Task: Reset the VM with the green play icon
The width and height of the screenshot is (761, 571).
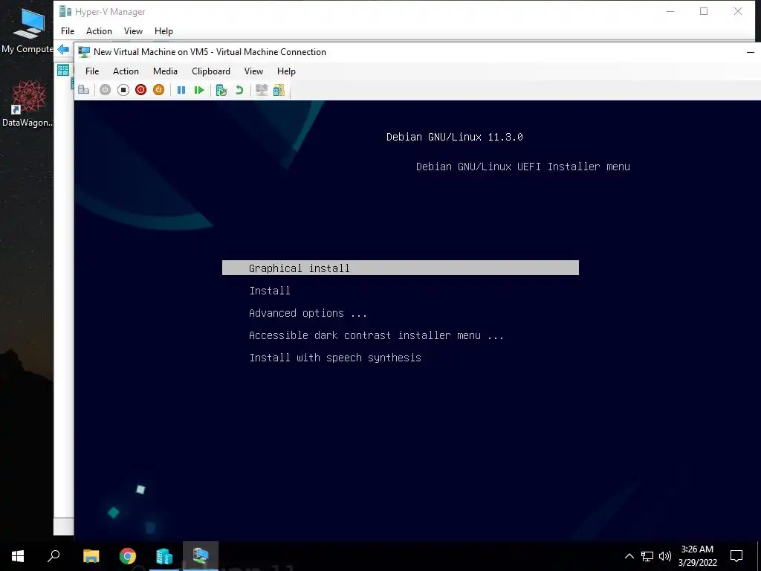Action: click(x=199, y=90)
